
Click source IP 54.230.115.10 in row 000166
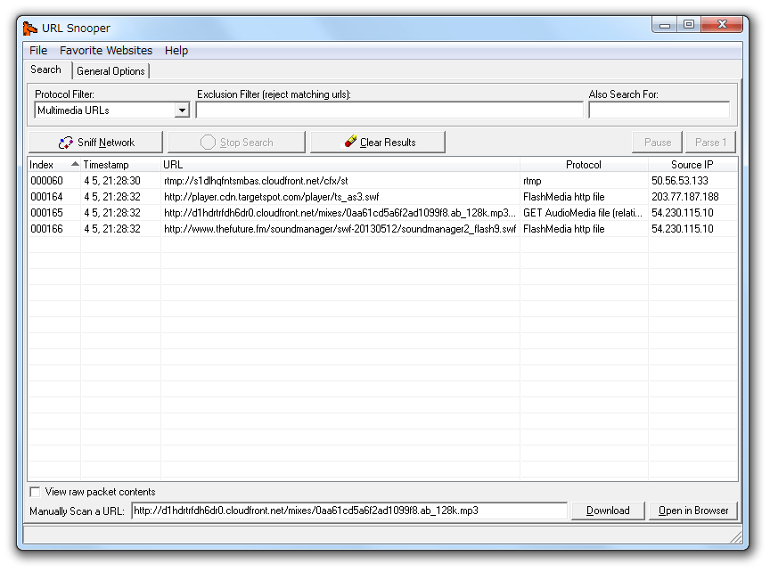(x=682, y=229)
